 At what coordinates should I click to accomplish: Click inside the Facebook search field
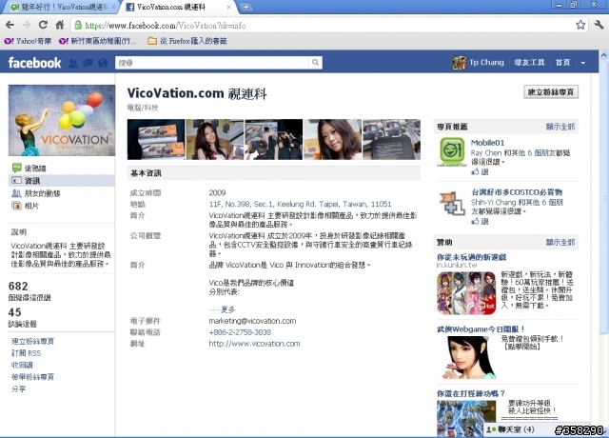[x=212, y=63]
